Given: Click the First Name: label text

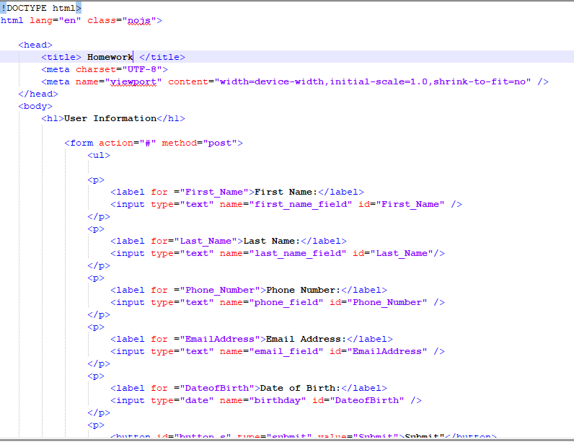Looking at the screenshot, I should click(286, 192).
